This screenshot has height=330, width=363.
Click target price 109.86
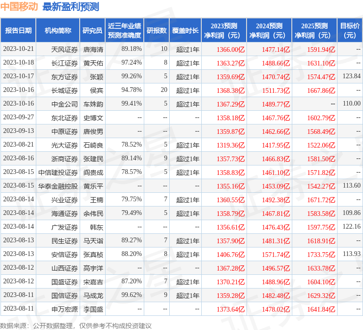point(351,213)
